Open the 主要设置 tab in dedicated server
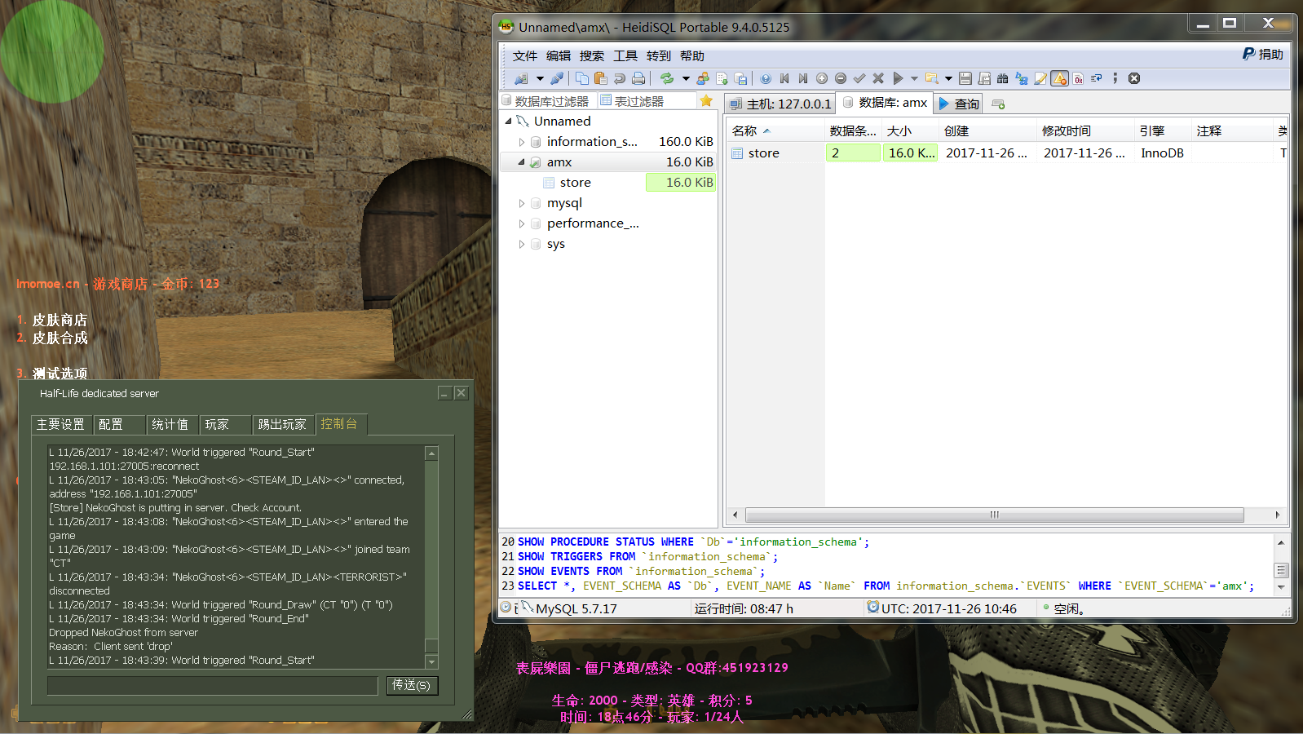The height and width of the screenshot is (734, 1303). pos(61,424)
